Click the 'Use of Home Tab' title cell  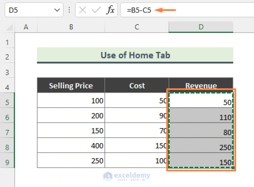coord(135,55)
